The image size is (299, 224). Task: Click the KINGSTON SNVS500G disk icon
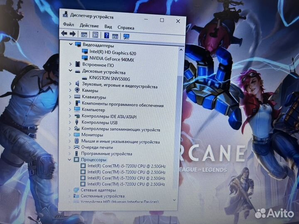tap(84, 78)
